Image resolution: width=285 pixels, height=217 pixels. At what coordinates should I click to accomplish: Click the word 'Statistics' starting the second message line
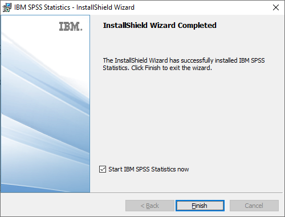(x=116, y=68)
